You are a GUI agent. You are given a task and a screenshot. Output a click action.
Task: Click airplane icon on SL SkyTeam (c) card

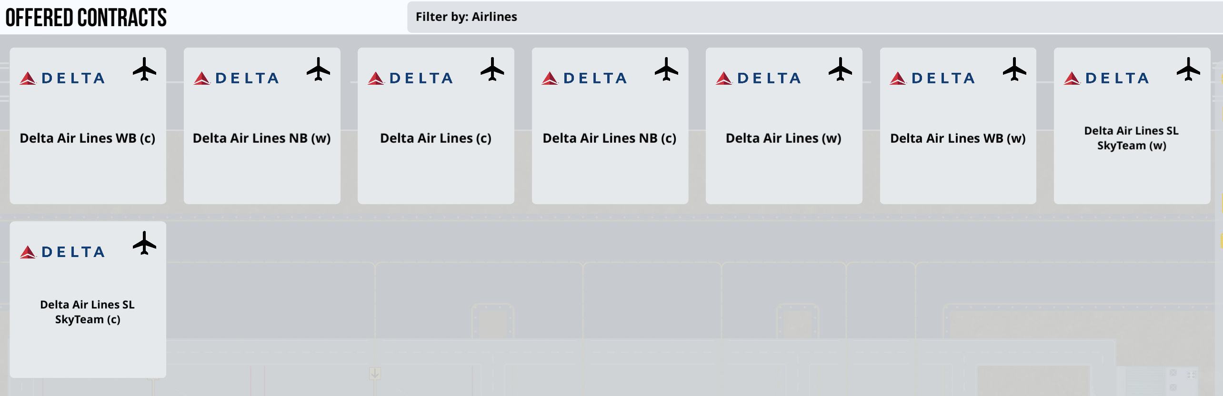point(144,243)
